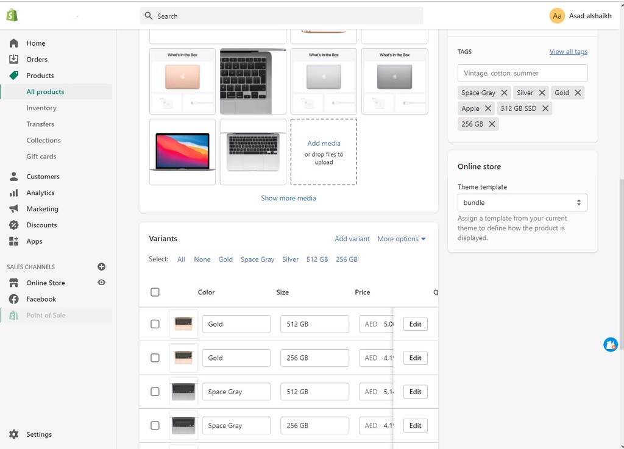Open Inventory in sidebar
Screen dimensions: 624x449
click(x=41, y=108)
